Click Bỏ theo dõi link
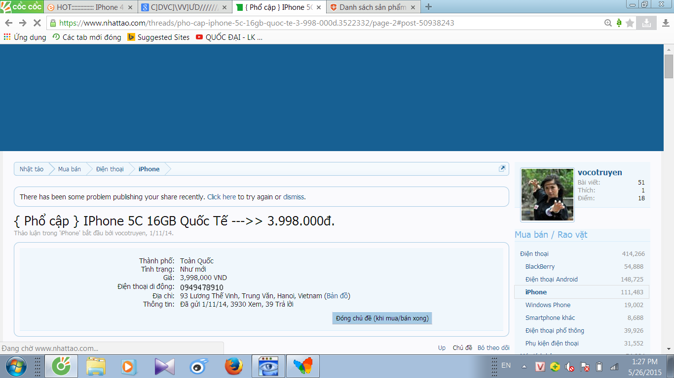This screenshot has width=674, height=378. (493, 347)
